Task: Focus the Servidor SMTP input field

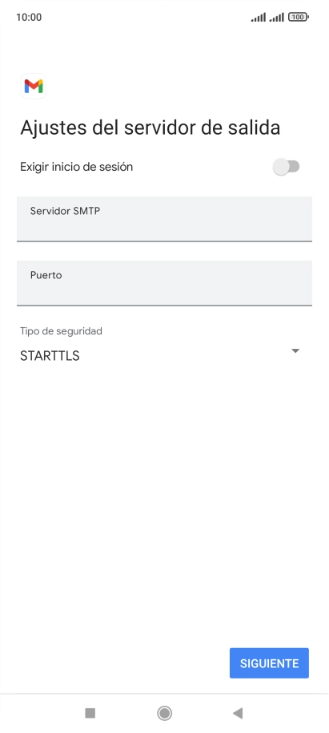Action: [x=164, y=219]
